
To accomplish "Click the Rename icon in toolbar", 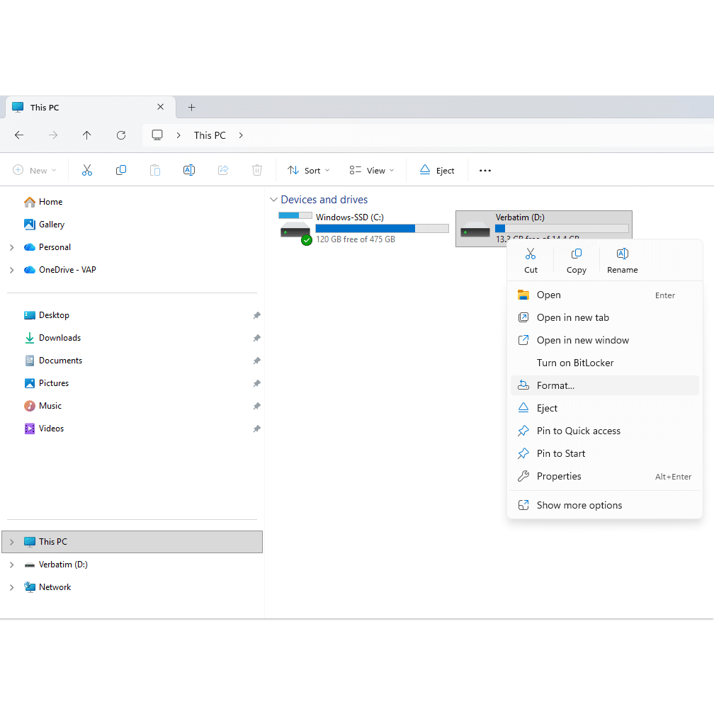I will tap(189, 170).
